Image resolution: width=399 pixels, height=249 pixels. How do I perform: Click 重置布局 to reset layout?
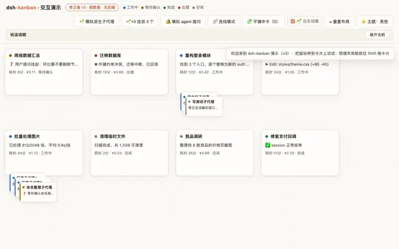tap(339, 22)
